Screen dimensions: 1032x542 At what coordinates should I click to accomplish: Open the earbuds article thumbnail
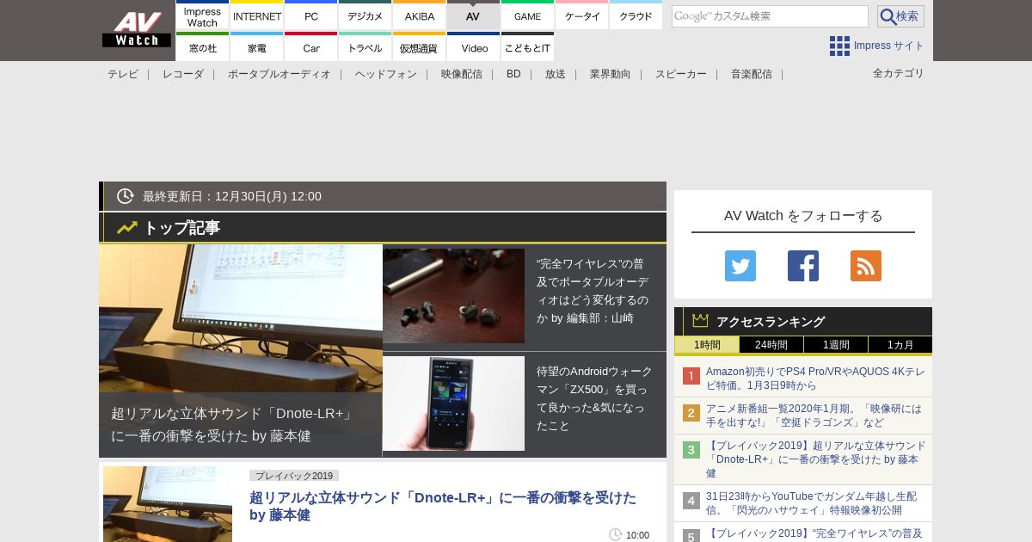[x=454, y=296]
